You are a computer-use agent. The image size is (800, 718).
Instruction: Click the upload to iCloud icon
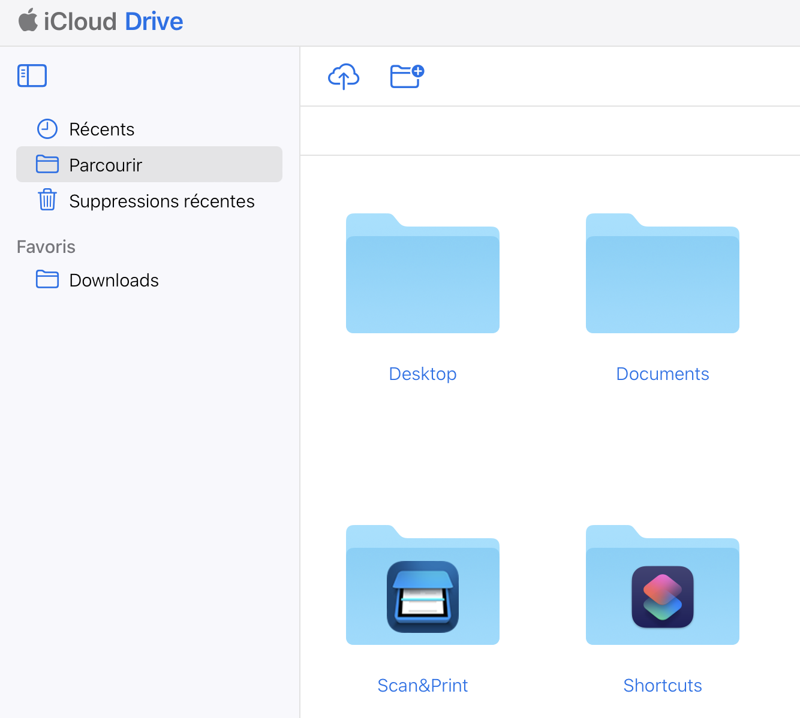point(344,77)
